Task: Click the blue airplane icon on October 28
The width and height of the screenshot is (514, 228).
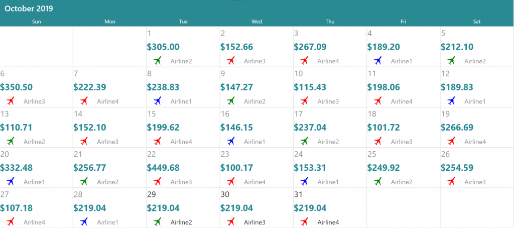Action: (84, 221)
